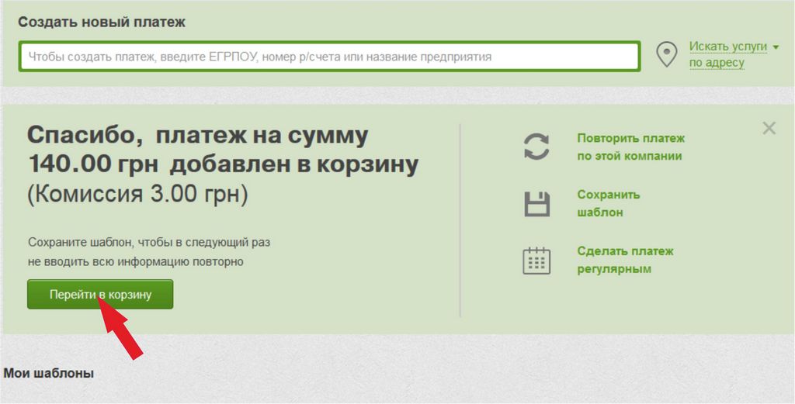This screenshot has width=795, height=404.
Task: Click the 'Создать новый платеж' heading
Action: (102, 22)
